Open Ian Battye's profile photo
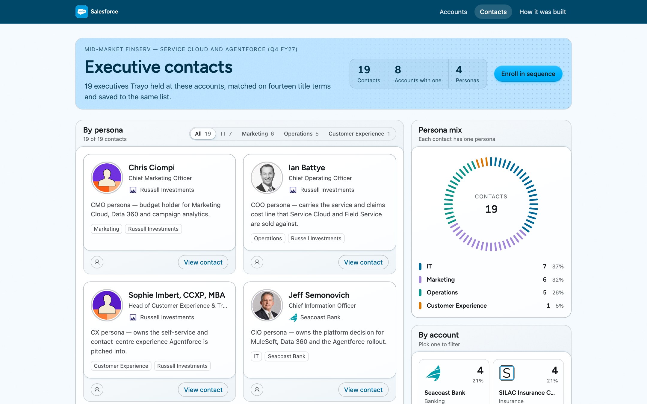 tap(267, 178)
